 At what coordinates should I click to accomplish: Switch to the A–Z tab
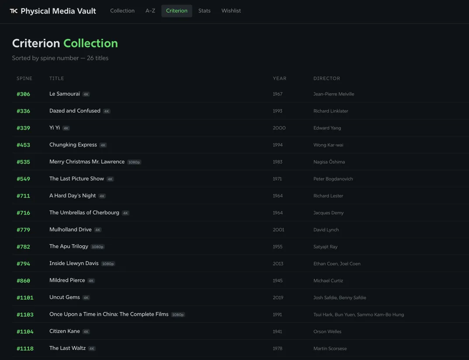pos(150,11)
